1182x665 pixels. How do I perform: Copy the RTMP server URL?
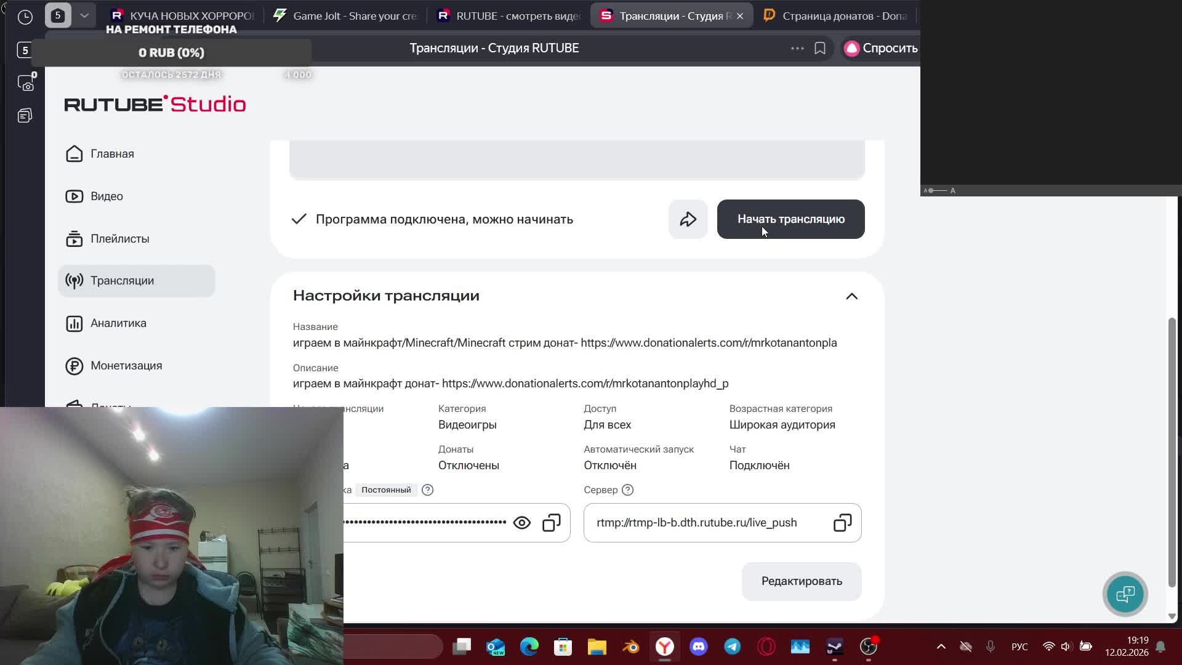[x=842, y=523]
